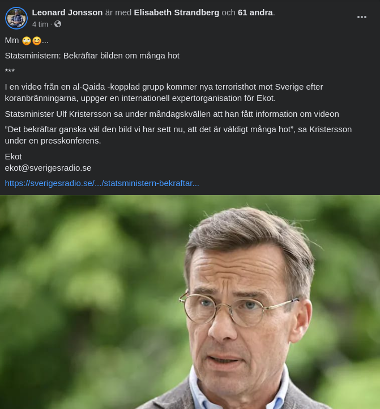The width and height of the screenshot is (380, 409).
Task: Click the paragraph about the al-Qaida-kopplad grupp
Action: point(164,92)
